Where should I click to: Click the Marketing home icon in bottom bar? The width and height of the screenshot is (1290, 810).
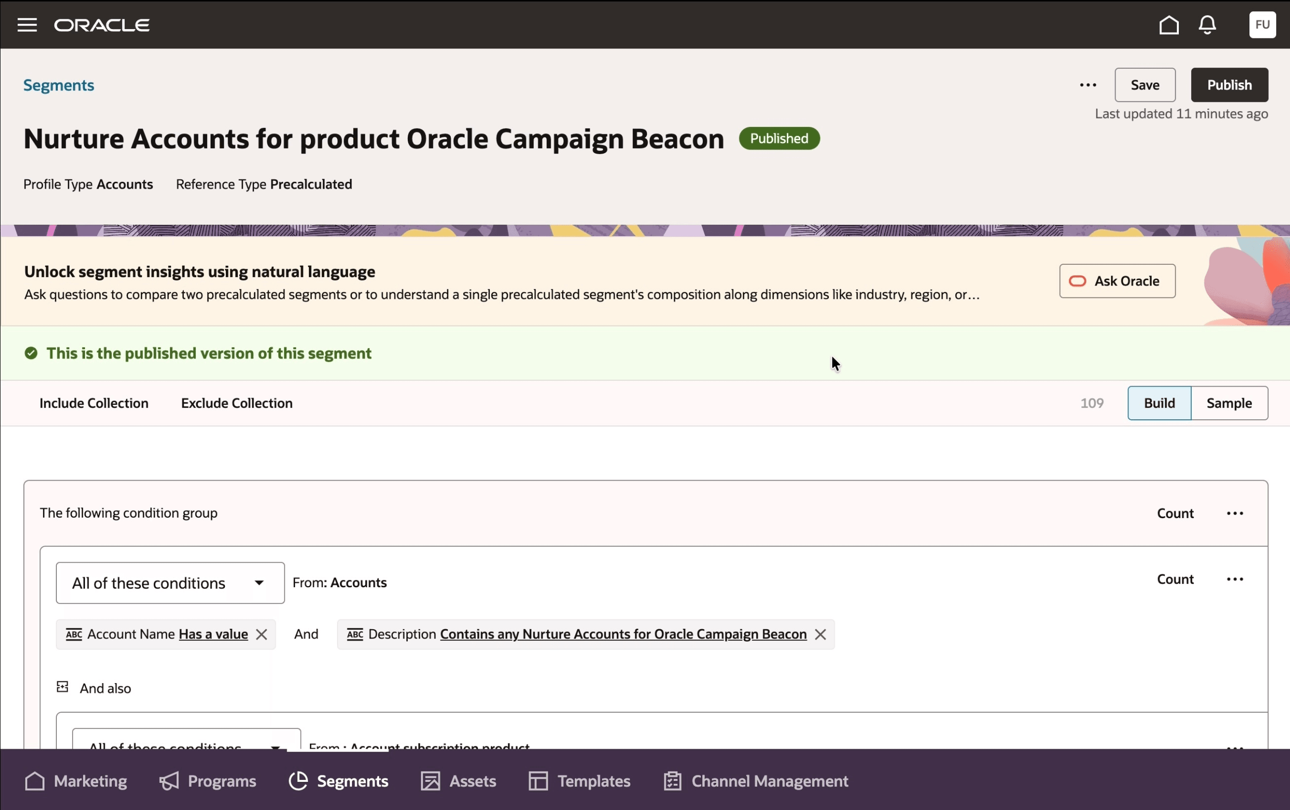coord(35,781)
